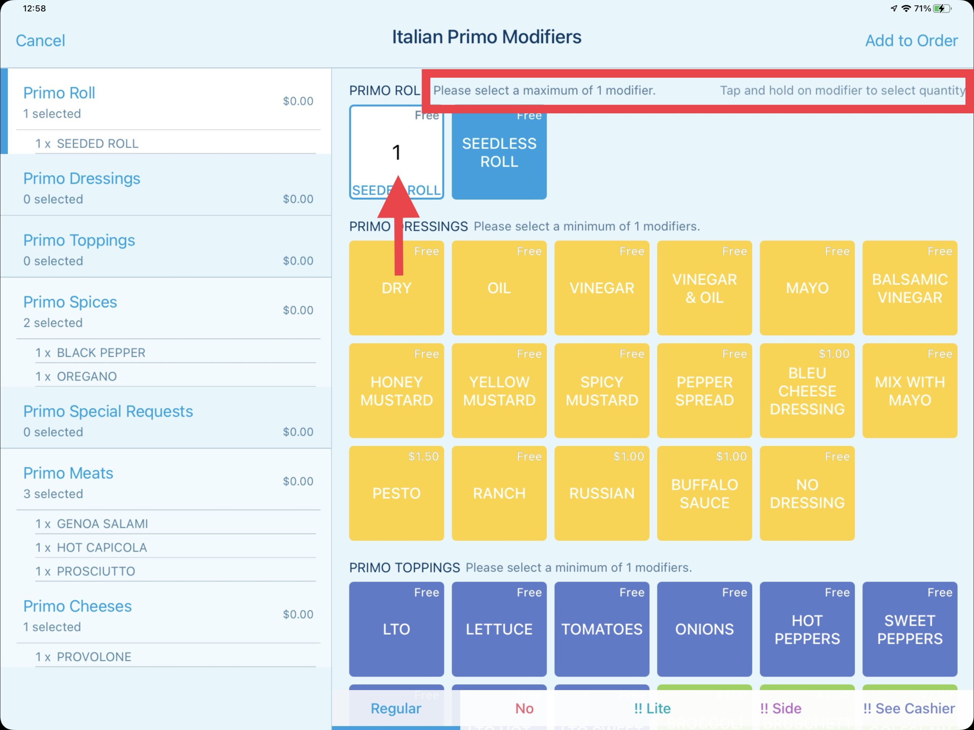
Task: Add RUSSIAN dressing for $1.00
Action: 602,493
